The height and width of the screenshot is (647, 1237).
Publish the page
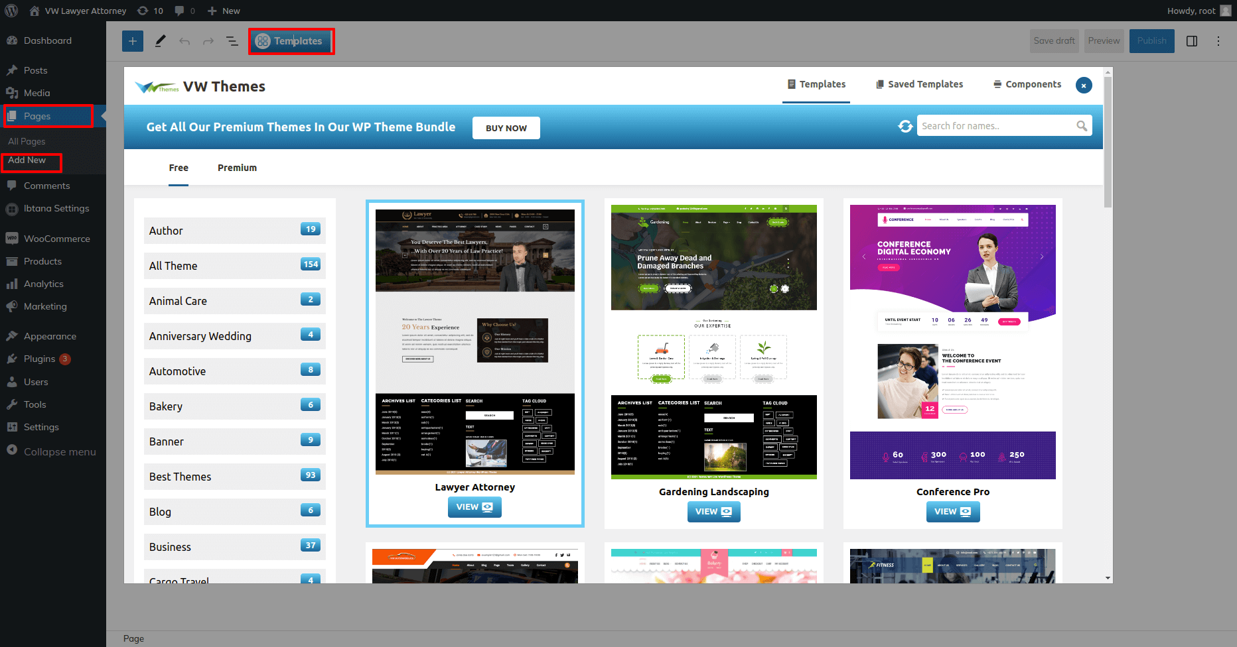[x=1151, y=40]
